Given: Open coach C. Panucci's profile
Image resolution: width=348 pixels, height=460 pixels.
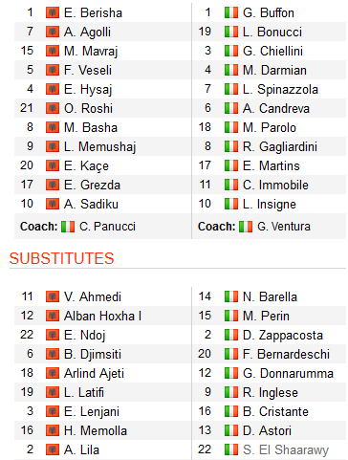Looking at the screenshot, I should point(107,227).
